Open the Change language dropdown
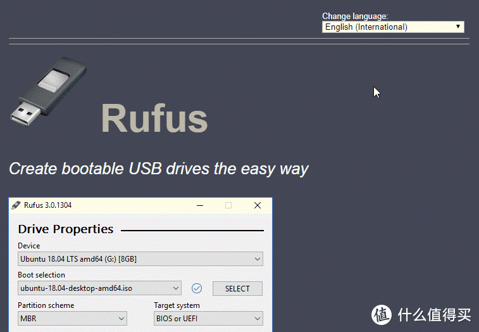This screenshot has width=479, height=332. (393, 27)
